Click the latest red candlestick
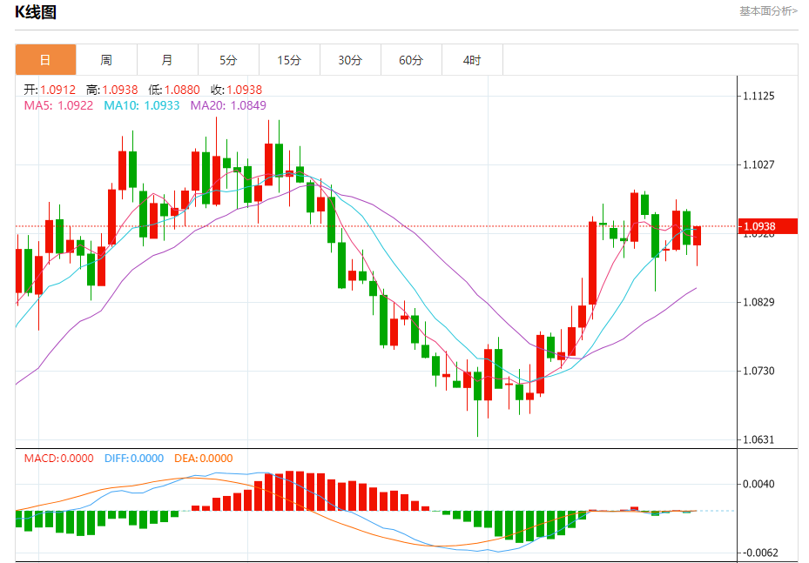 click(x=697, y=236)
